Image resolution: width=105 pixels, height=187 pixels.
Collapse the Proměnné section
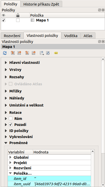[x=6, y=143]
